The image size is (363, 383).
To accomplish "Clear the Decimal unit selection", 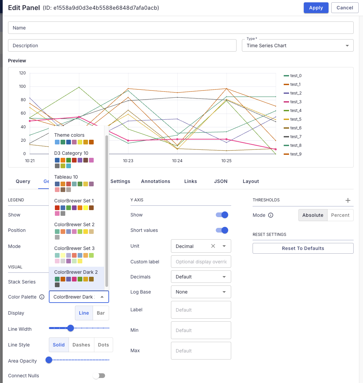I will click(213, 246).
